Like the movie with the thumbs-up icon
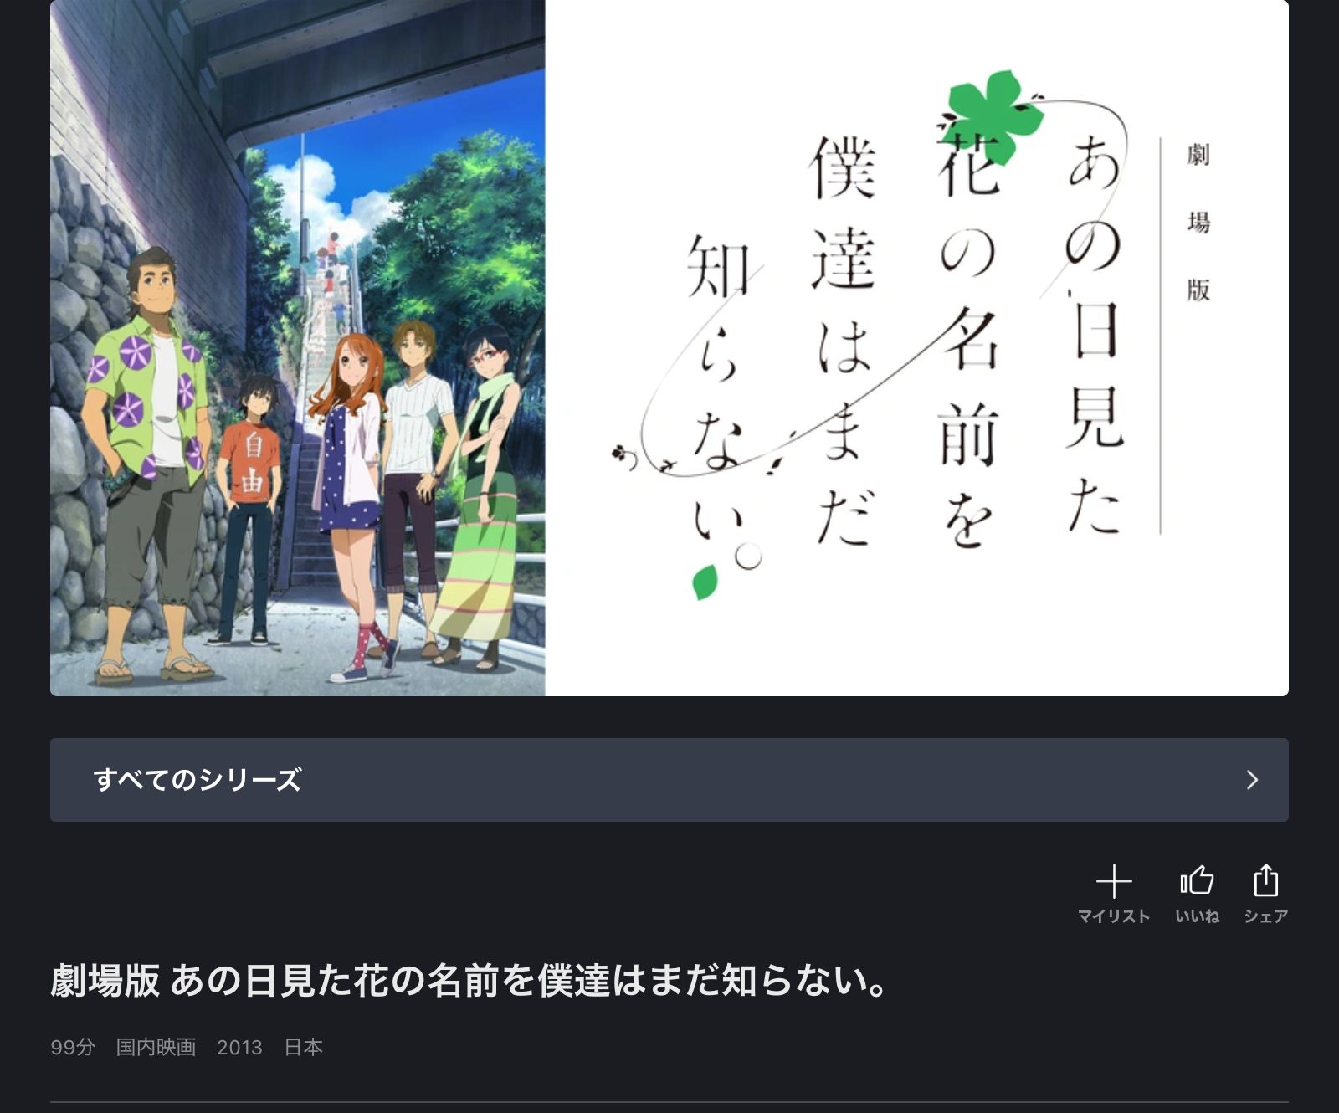Screen dimensions: 1339x1113 pyautogui.click(x=1197, y=880)
